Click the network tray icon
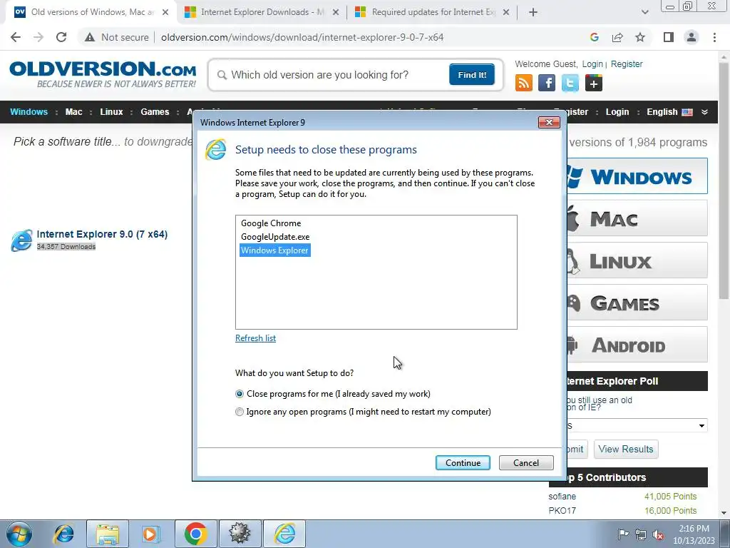The height and width of the screenshot is (548, 730). 641,534
